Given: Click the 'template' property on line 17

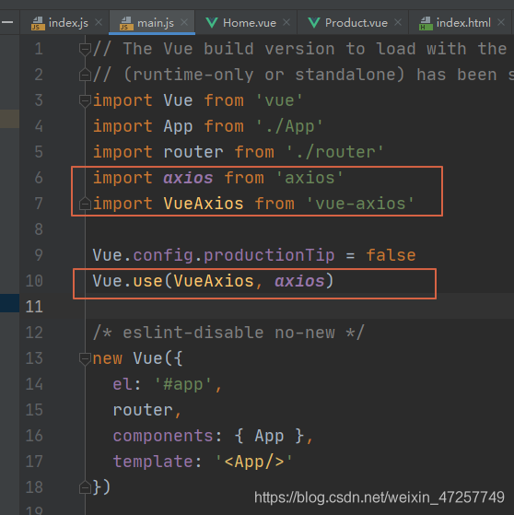Looking at the screenshot, I should click(153, 462).
